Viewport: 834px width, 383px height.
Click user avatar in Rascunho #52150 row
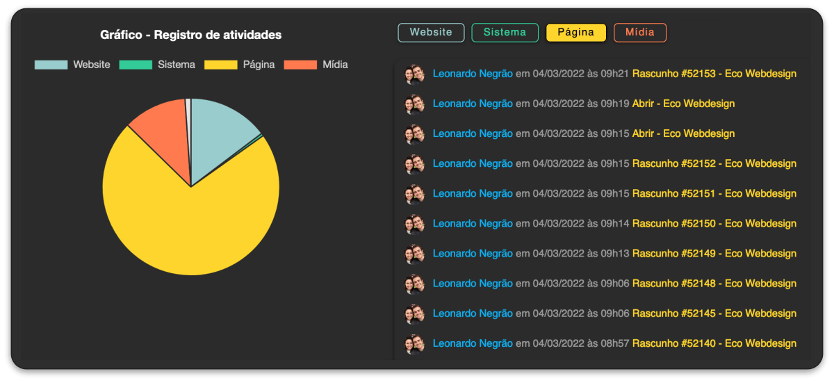point(414,224)
